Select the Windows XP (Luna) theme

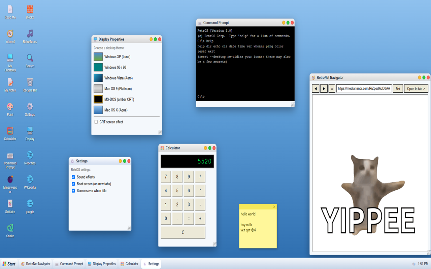pos(127,57)
